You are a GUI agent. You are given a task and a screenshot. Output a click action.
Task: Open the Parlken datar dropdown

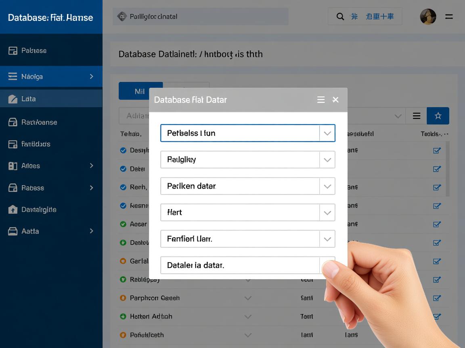327,186
